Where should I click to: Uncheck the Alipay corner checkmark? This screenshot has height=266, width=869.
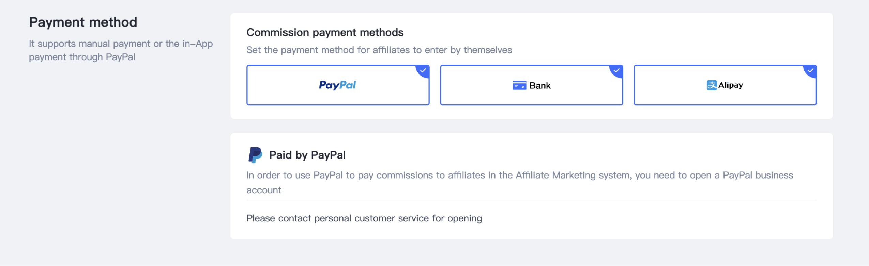[810, 70]
